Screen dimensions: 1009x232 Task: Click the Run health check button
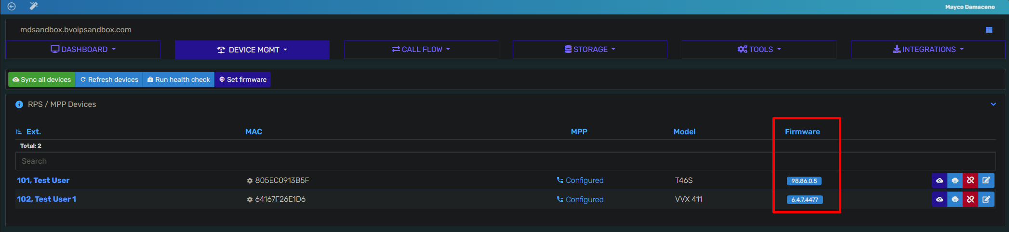pos(179,79)
